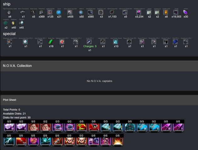Select the yellow lightning item with x40

[13, 23]
